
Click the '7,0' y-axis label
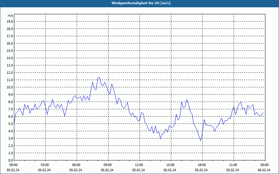(x=10, y=109)
